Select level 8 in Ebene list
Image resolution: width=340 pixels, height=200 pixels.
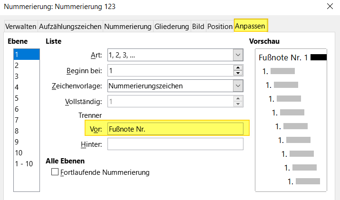click(x=27, y=131)
